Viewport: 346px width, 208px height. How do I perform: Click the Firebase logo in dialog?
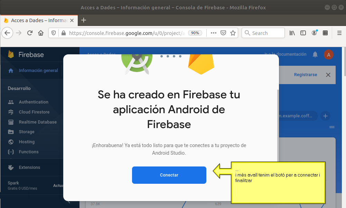201,64
